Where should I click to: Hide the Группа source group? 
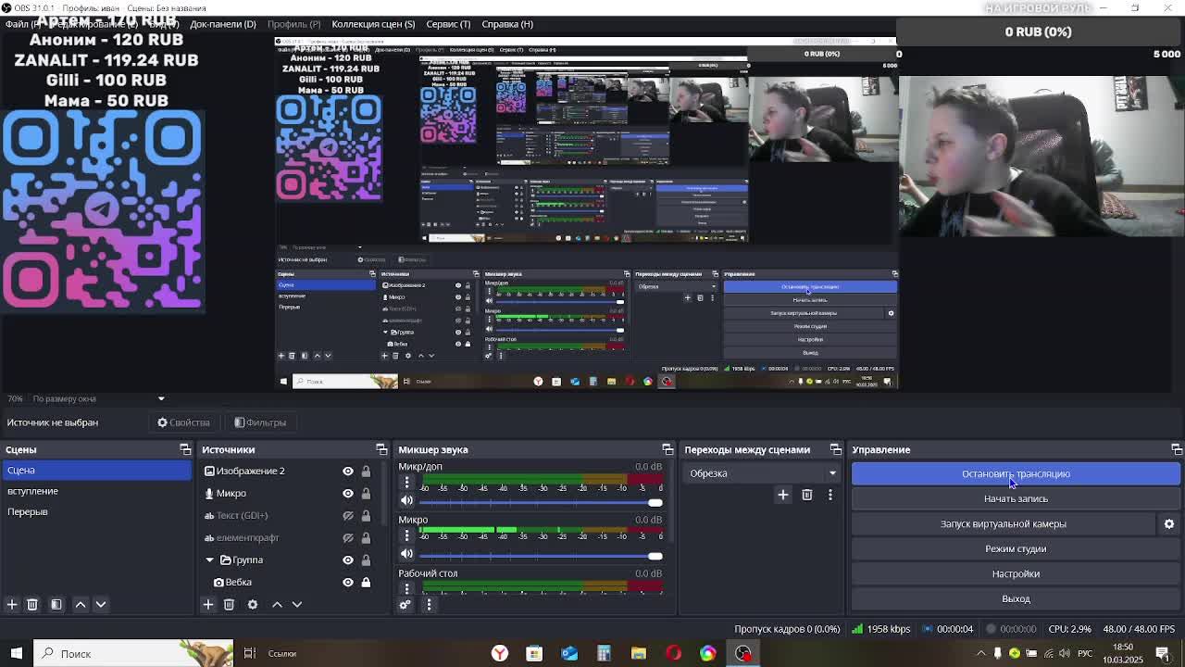click(348, 560)
